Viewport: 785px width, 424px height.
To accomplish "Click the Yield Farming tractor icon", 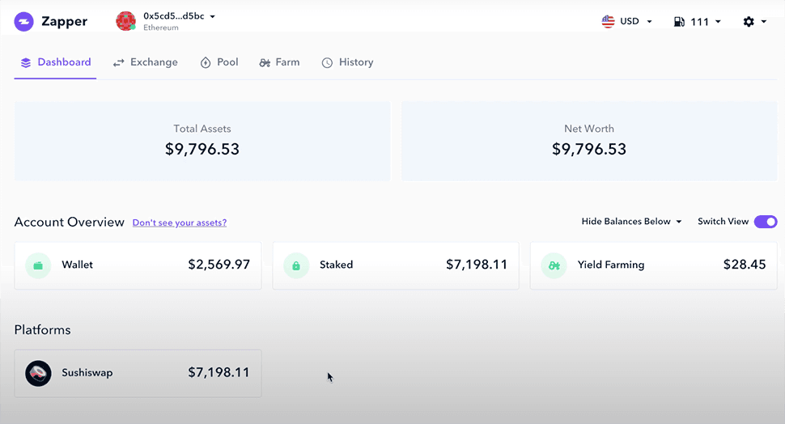I will coord(554,265).
